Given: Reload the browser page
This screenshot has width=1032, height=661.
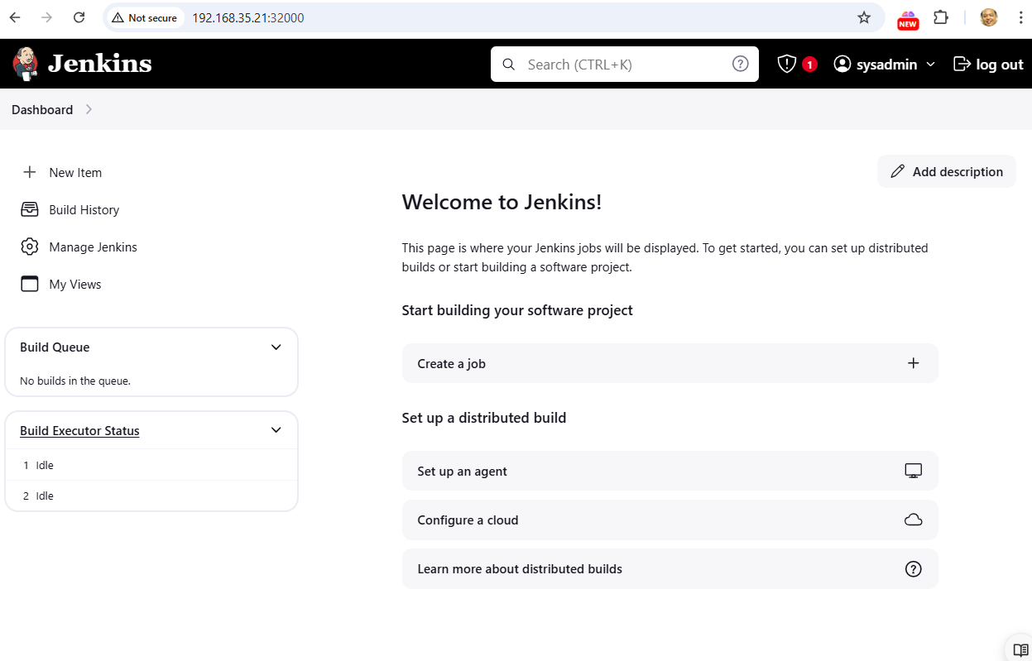Looking at the screenshot, I should 79,17.
